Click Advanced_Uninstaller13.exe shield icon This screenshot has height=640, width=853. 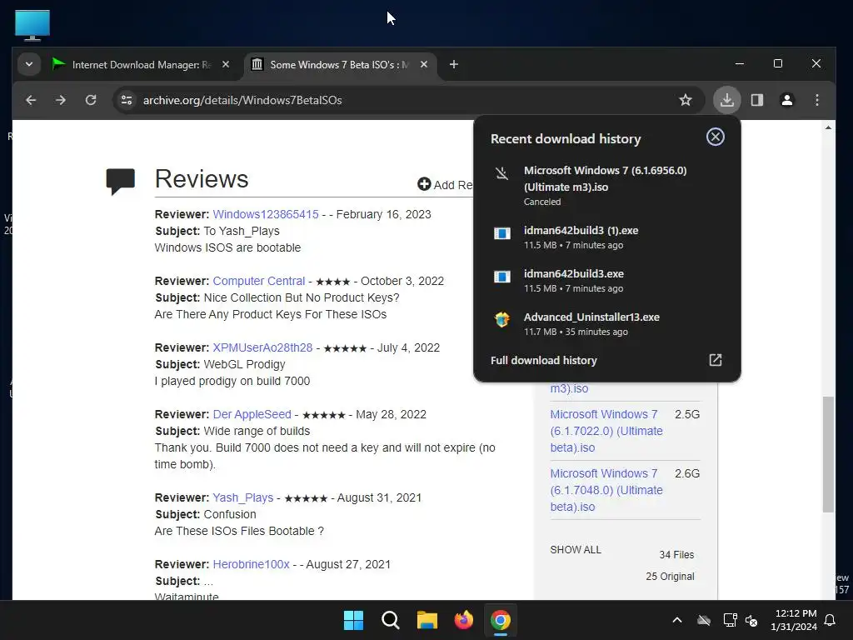[501, 319]
